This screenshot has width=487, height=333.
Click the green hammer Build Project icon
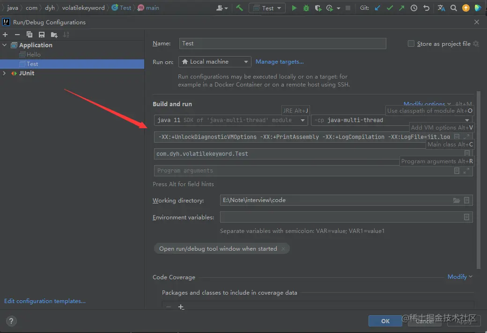(239, 8)
